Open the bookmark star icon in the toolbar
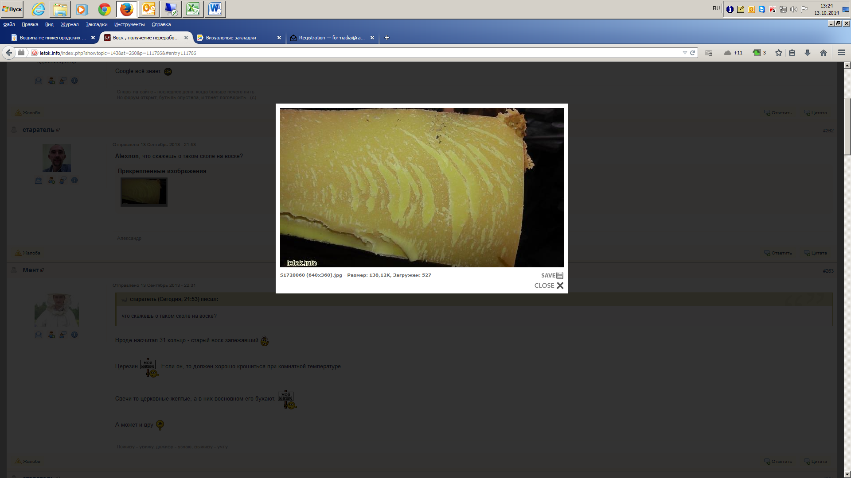This screenshot has height=478, width=851. [778, 53]
